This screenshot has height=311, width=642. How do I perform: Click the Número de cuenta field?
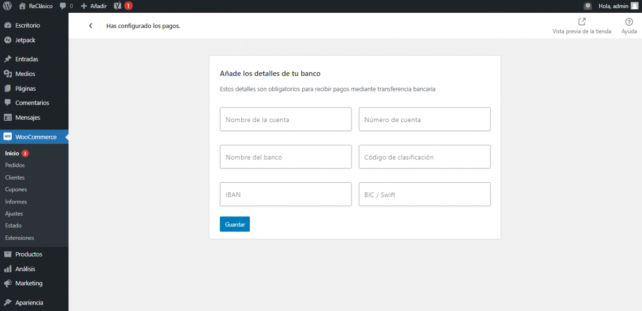[x=424, y=119]
